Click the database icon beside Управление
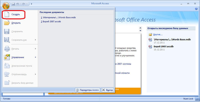 click(7, 57)
